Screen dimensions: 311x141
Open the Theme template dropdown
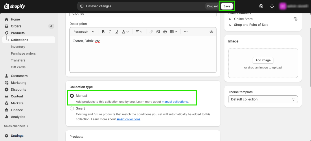[263, 99]
